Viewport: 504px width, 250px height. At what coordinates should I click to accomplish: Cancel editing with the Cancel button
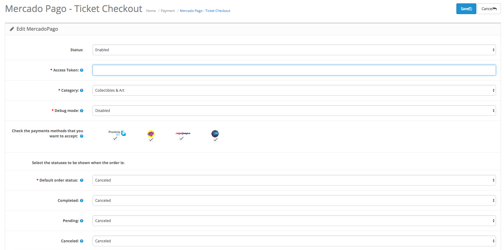point(489,9)
